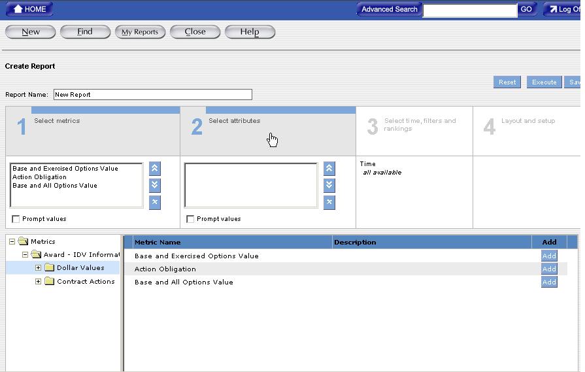Log off from the application
The height and width of the screenshot is (372, 585).
(x=563, y=9)
